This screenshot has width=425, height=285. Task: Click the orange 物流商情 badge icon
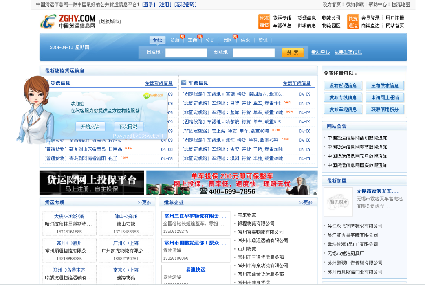[264, 22]
